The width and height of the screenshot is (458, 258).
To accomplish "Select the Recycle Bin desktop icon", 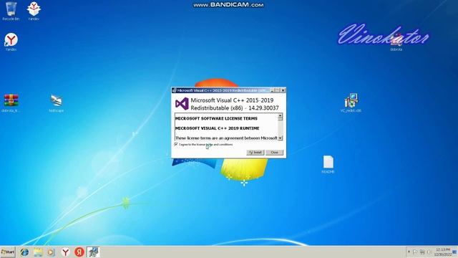I will click(x=11, y=11).
